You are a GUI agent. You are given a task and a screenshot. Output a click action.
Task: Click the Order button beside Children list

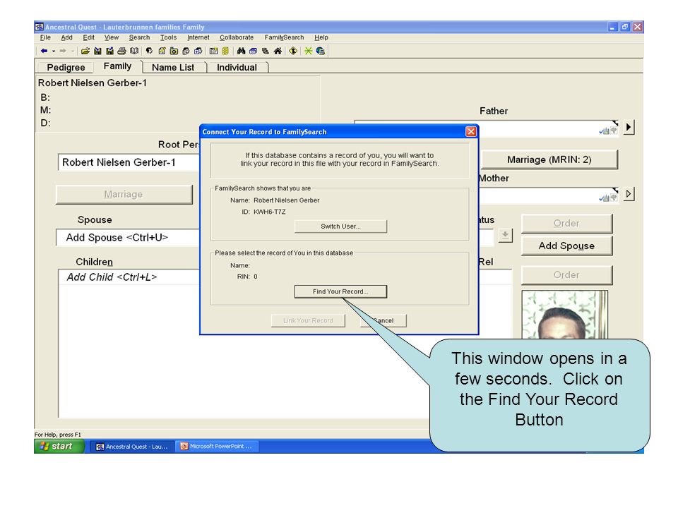click(x=566, y=275)
